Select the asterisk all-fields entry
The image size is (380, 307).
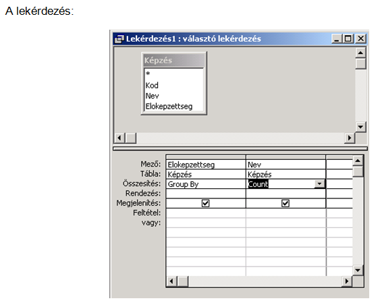(148, 74)
